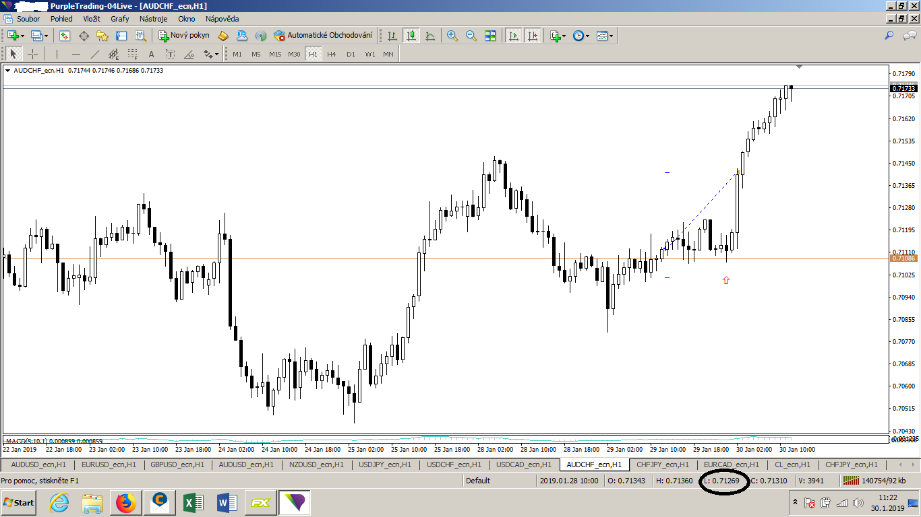Select the Trendline drawing tool

[94, 54]
